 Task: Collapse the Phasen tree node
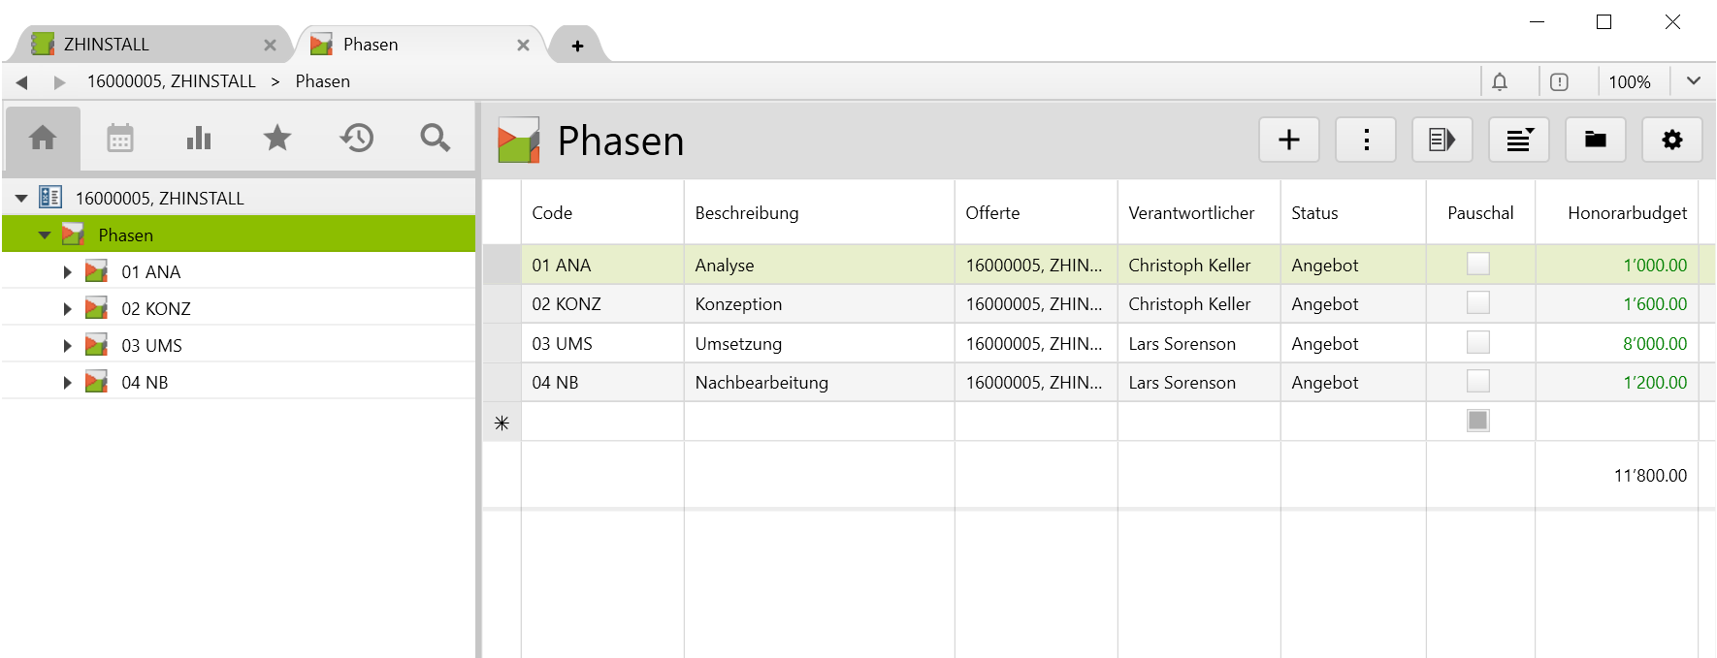pos(44,235)
